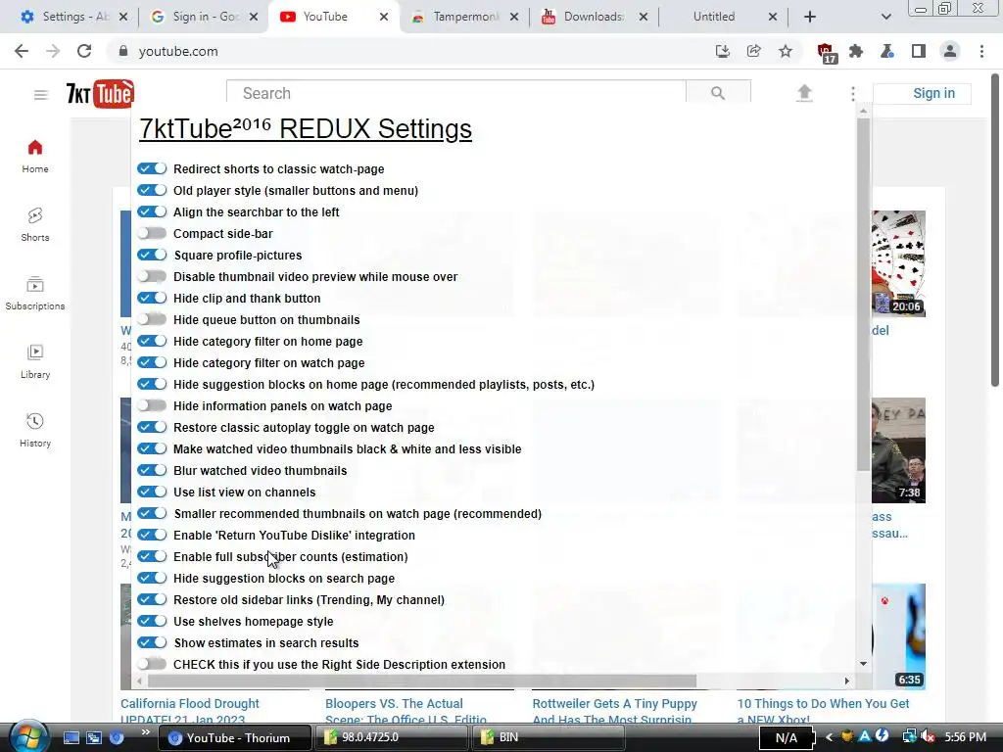Screen dimensions: 1003x752
Task: Open California Flood Drought video link
Action: pos(190,711)
